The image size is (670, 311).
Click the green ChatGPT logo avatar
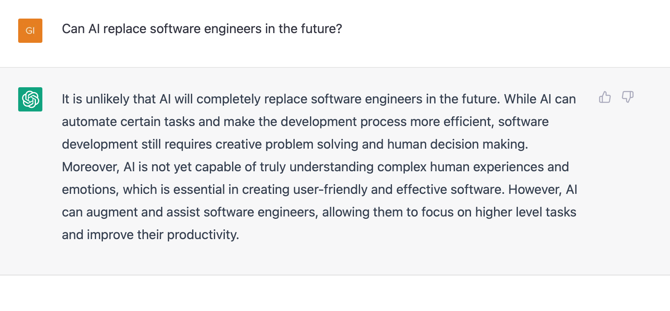pos(30,99)
